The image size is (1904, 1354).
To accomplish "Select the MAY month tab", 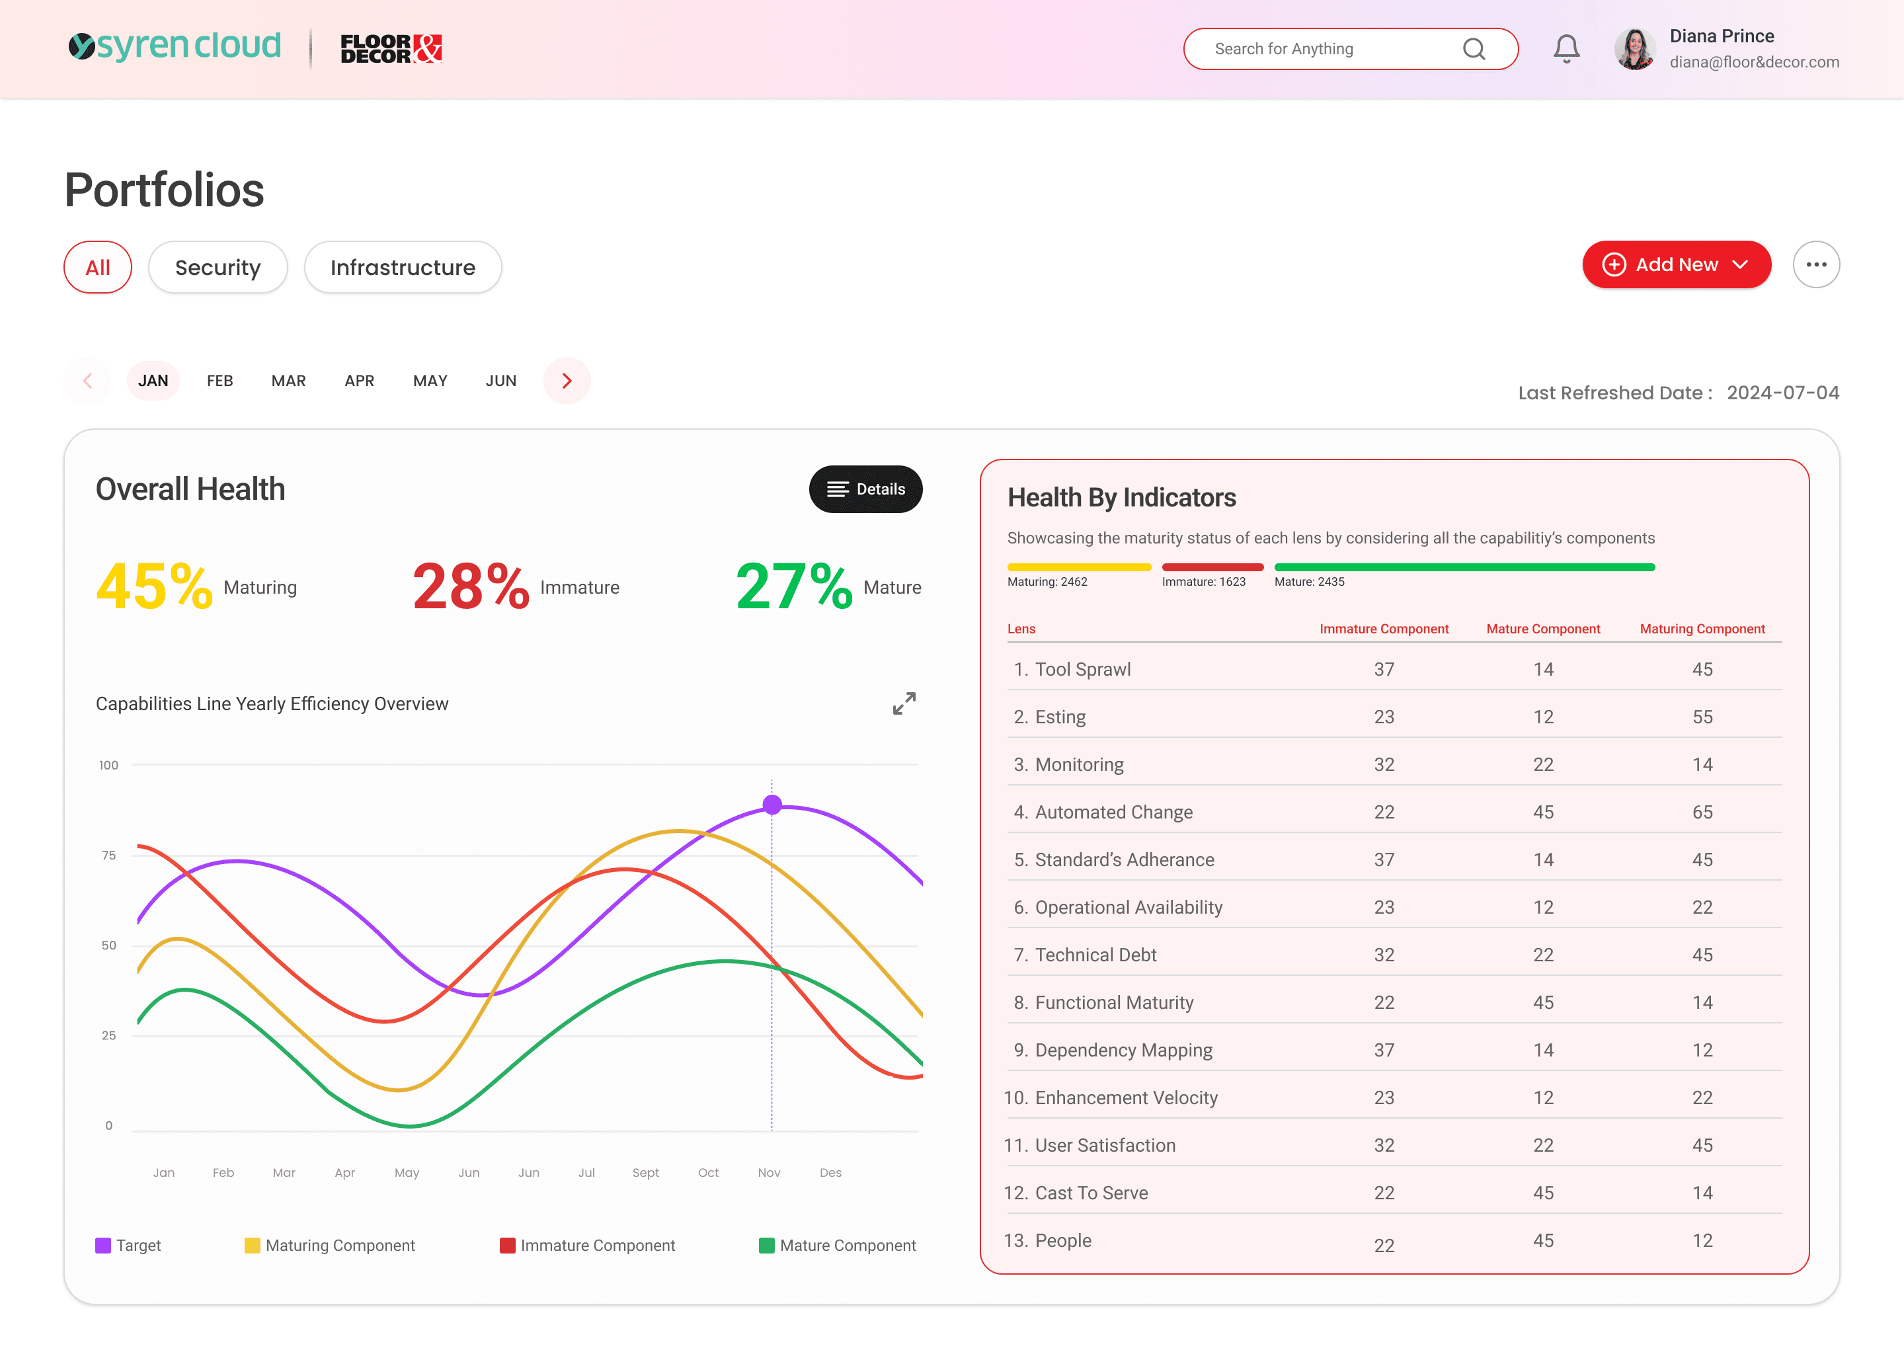I will tap(430, 381).
